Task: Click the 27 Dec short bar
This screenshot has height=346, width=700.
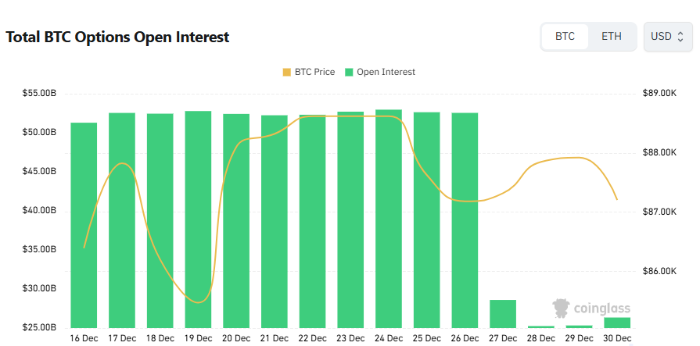Action: coord(503,314)
